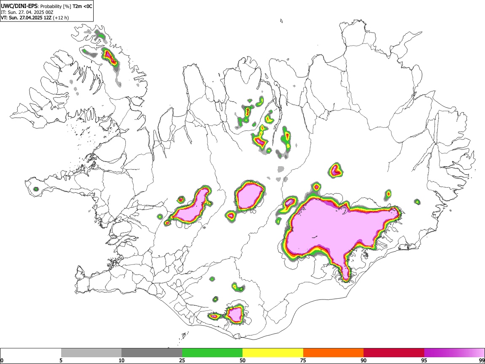Click the '(+12 h)' lead time text

[61, 18]
